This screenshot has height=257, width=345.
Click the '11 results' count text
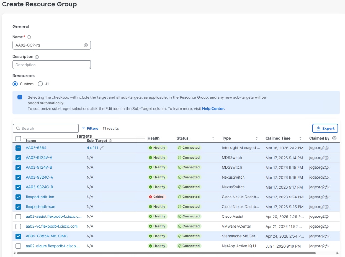coord(111,128)
